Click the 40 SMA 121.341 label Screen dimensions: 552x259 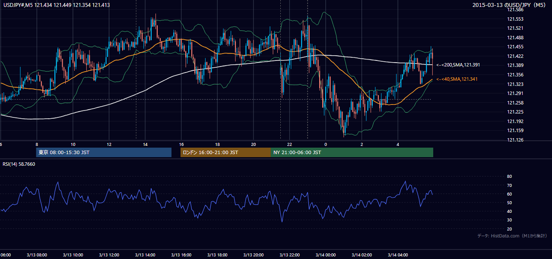click(x=457, y=79)
